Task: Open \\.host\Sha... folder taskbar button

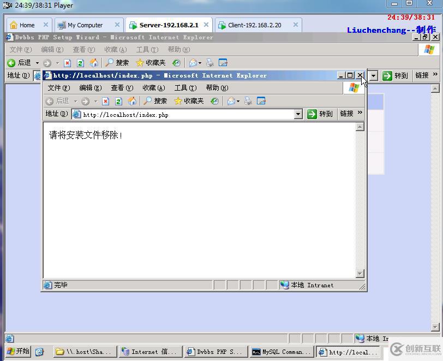Action: (85, 352)
